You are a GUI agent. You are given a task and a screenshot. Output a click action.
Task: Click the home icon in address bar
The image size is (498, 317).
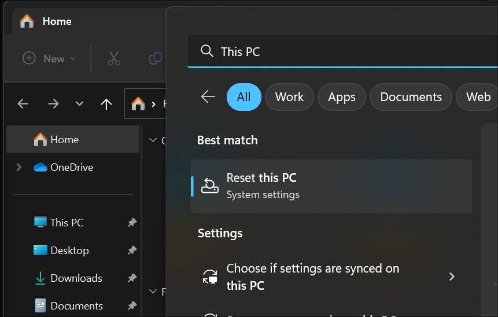tap(138, 104)
